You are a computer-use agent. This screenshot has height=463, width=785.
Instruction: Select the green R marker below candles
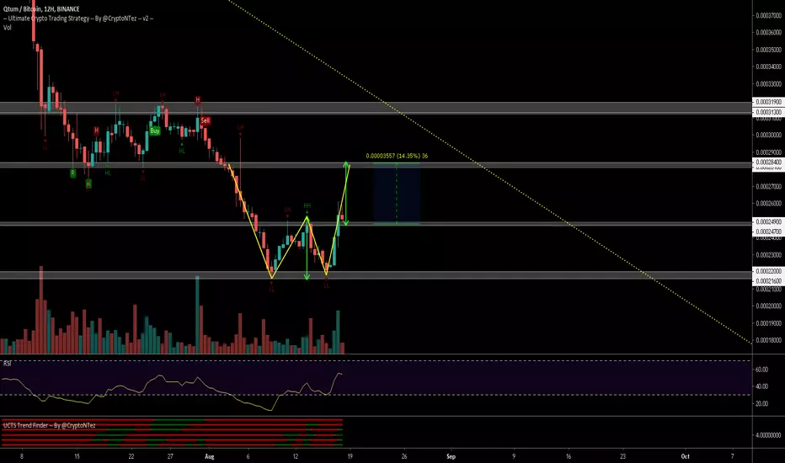(72, 173)
